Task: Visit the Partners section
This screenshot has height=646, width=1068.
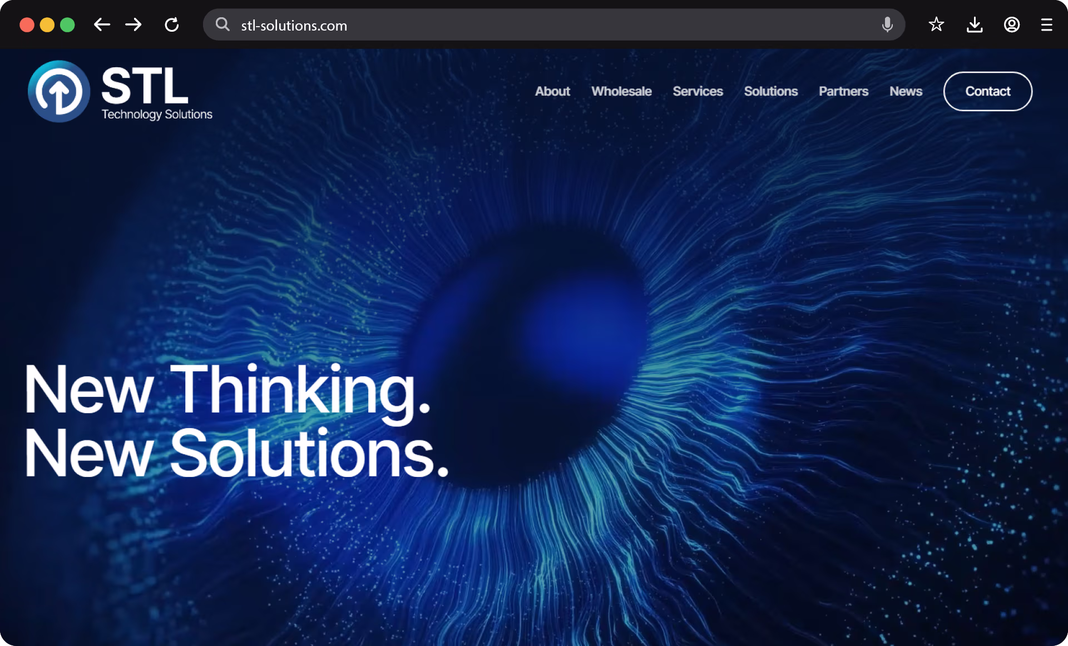Action: point(843,91)
